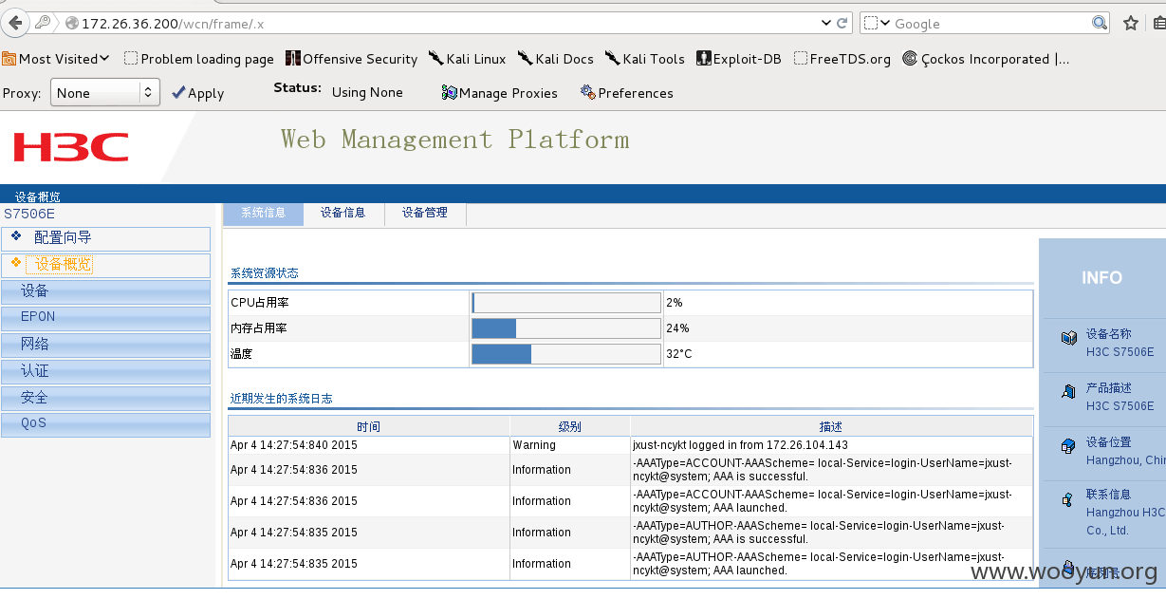
Task: Click the reload page icon in address bar
Action: pyautogui.click(x=842, y=23)
